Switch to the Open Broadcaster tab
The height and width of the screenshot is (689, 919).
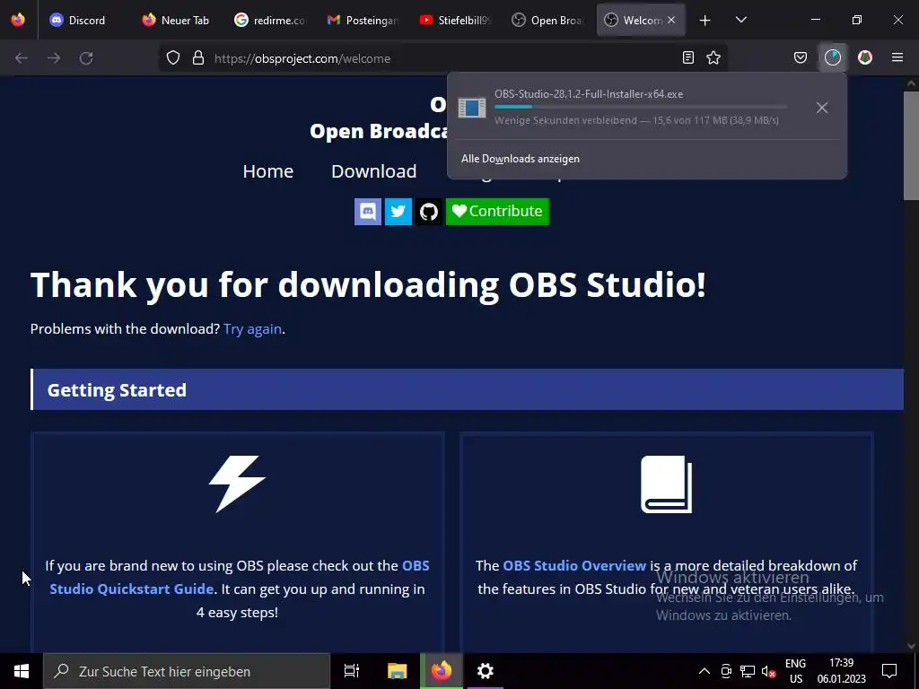(547, 20)
